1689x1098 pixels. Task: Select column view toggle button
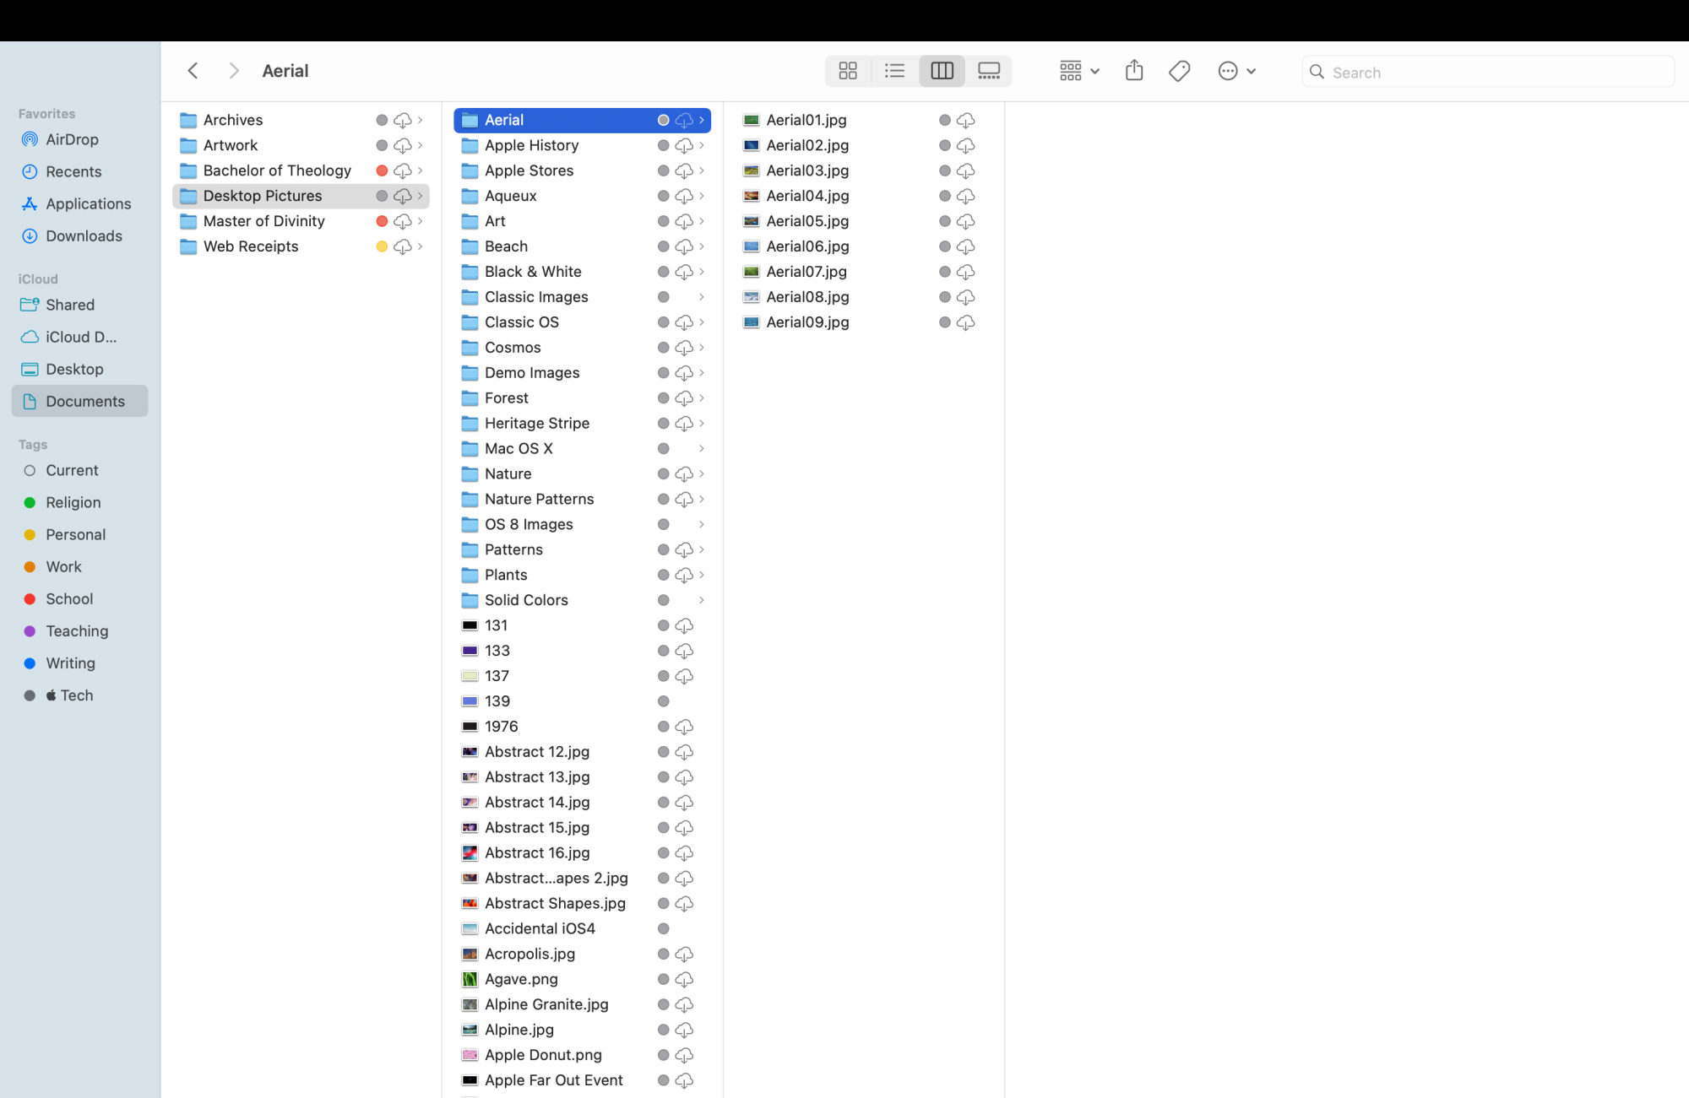(x=942, y=71)
